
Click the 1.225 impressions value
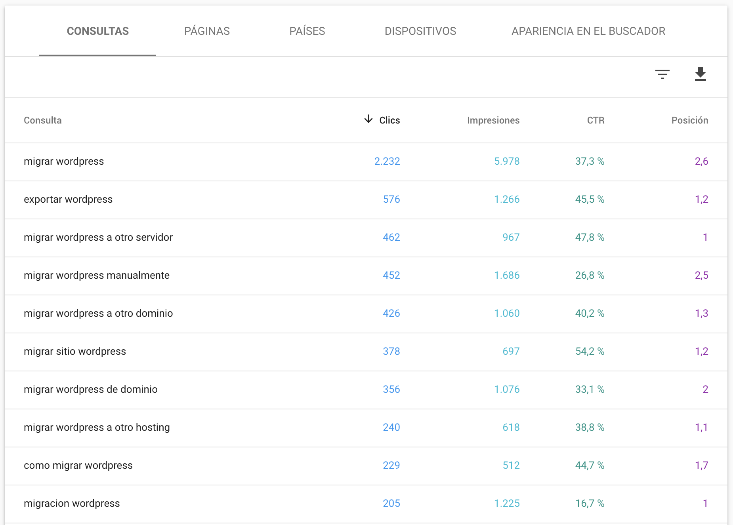click(x=507, y=503)
